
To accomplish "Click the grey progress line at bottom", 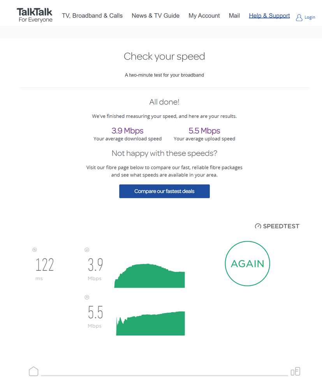I will (164, 375).
